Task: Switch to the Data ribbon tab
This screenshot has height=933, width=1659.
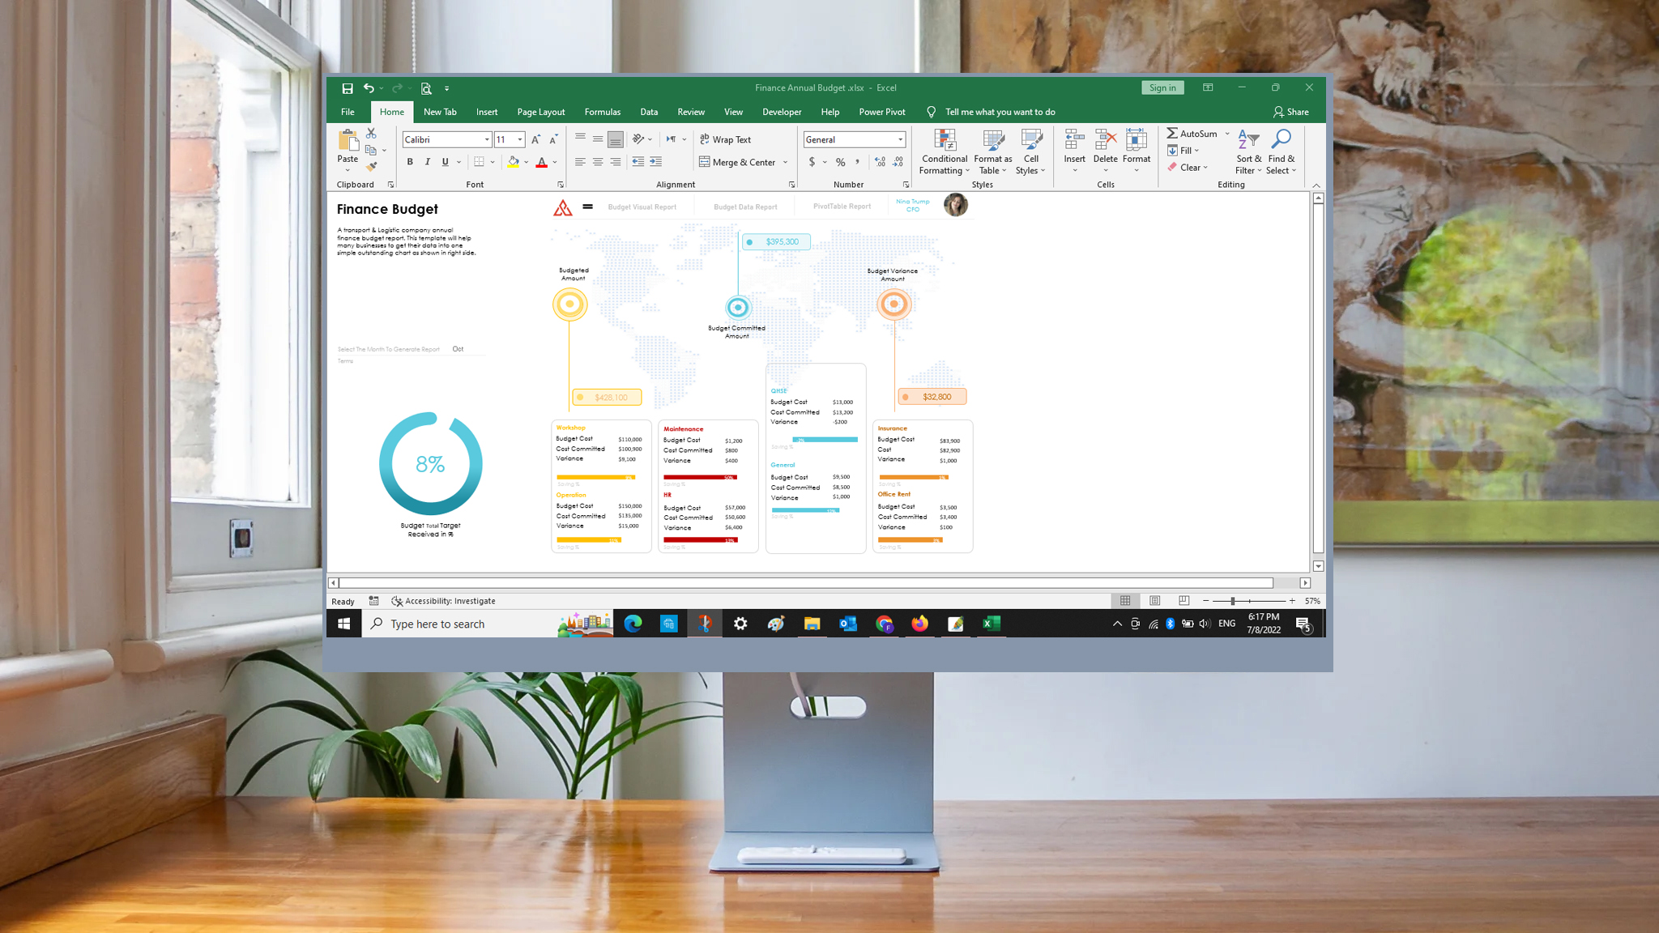Action: click(x=649, y=112)
